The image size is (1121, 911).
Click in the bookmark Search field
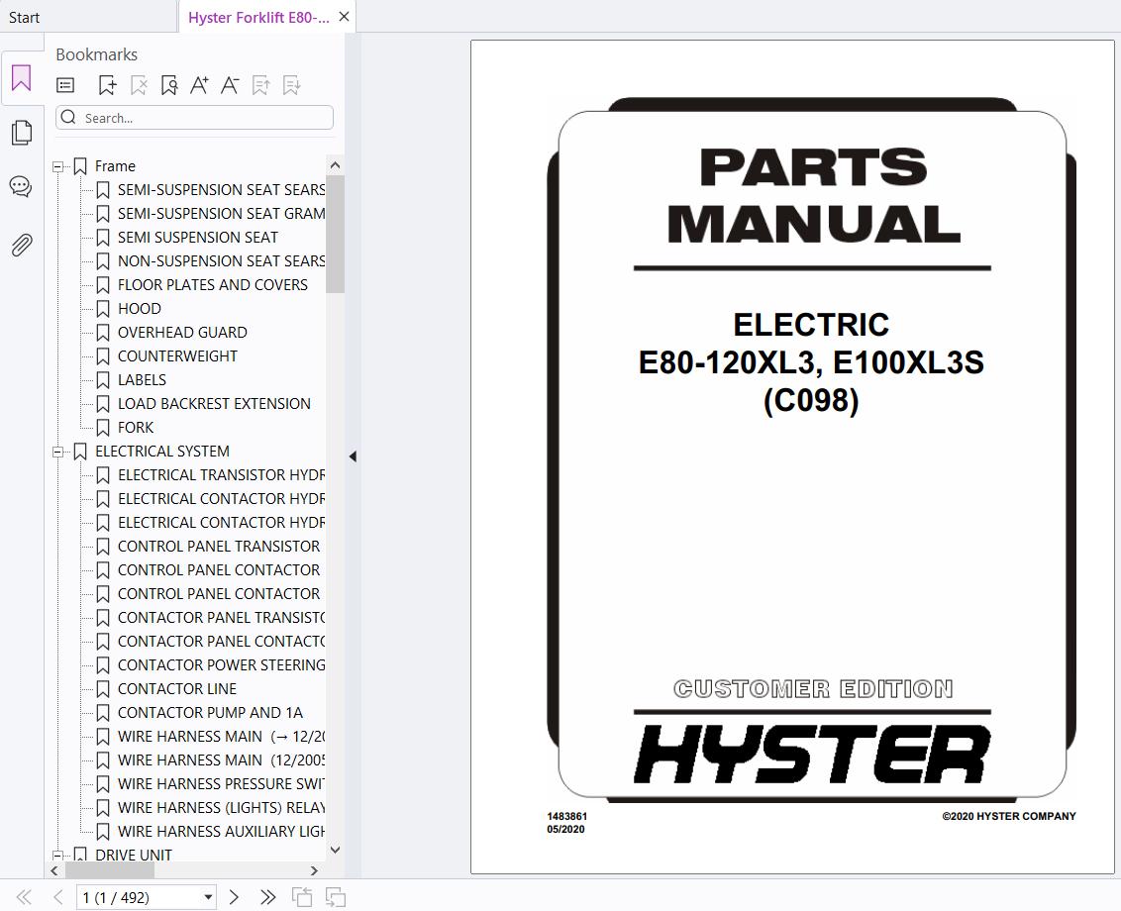194,117
